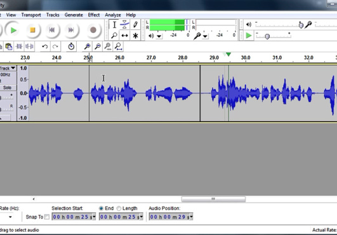Open the Project Rate dropdown arrow
The image size is (337, 235).
(x=10, y=217)
